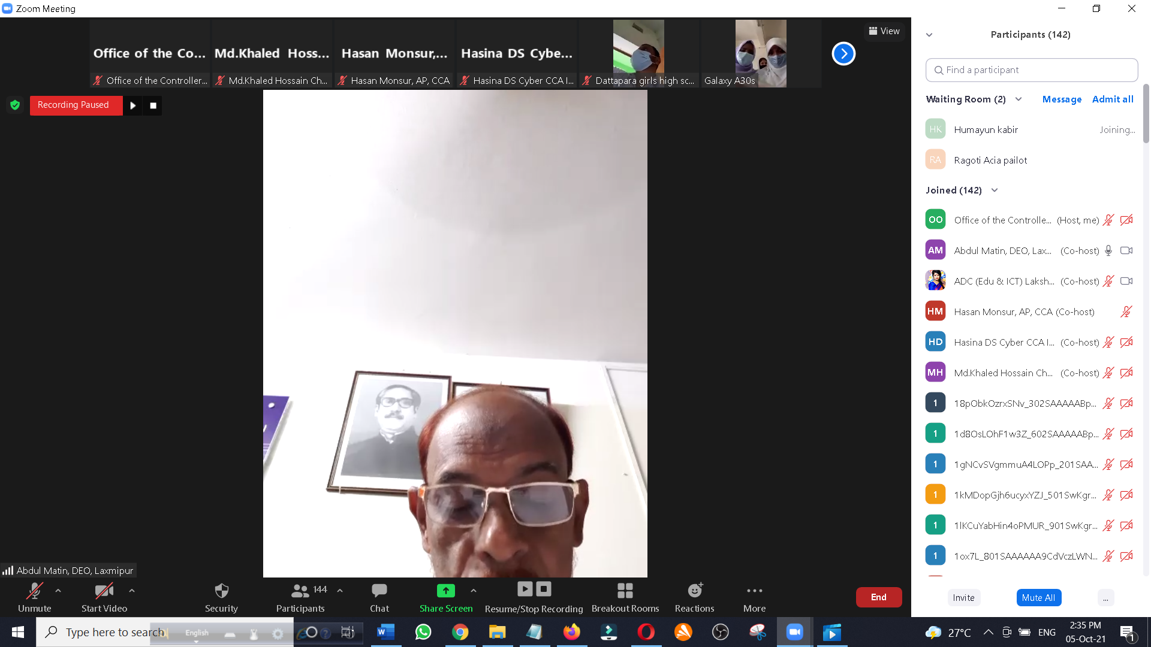Toggle mic for Hasan Monsur, AP, CCA
This screenshot has width=1151, height=647.
[x=1126, y=312]
